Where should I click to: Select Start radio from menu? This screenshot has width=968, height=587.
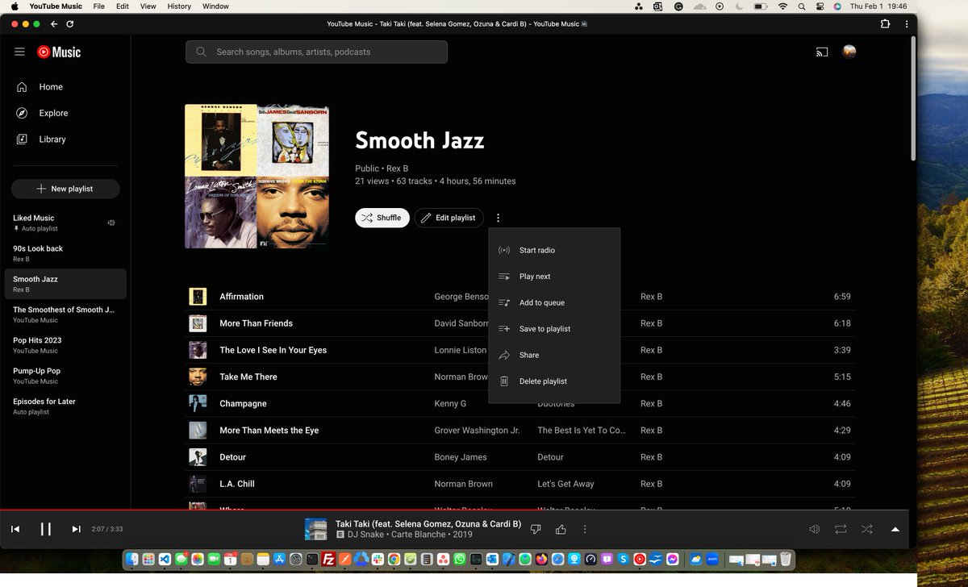(x=554, y=250)
